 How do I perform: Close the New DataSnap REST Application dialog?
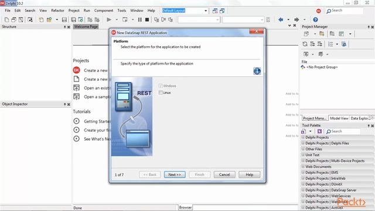click(257, 31)
